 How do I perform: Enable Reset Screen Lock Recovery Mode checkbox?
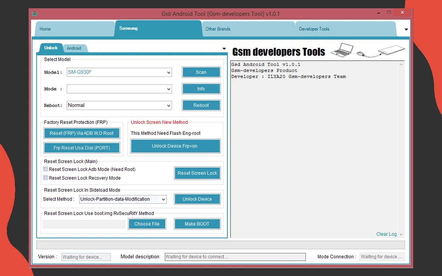tap(45, 178)
